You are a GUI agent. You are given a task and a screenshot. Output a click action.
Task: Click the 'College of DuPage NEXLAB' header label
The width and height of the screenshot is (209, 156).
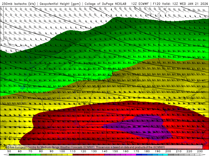click(106, 4)
